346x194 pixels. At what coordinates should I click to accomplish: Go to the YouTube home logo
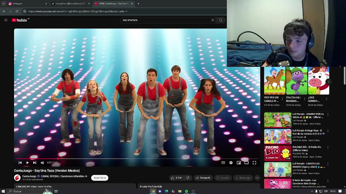click(x=20, y=20)
